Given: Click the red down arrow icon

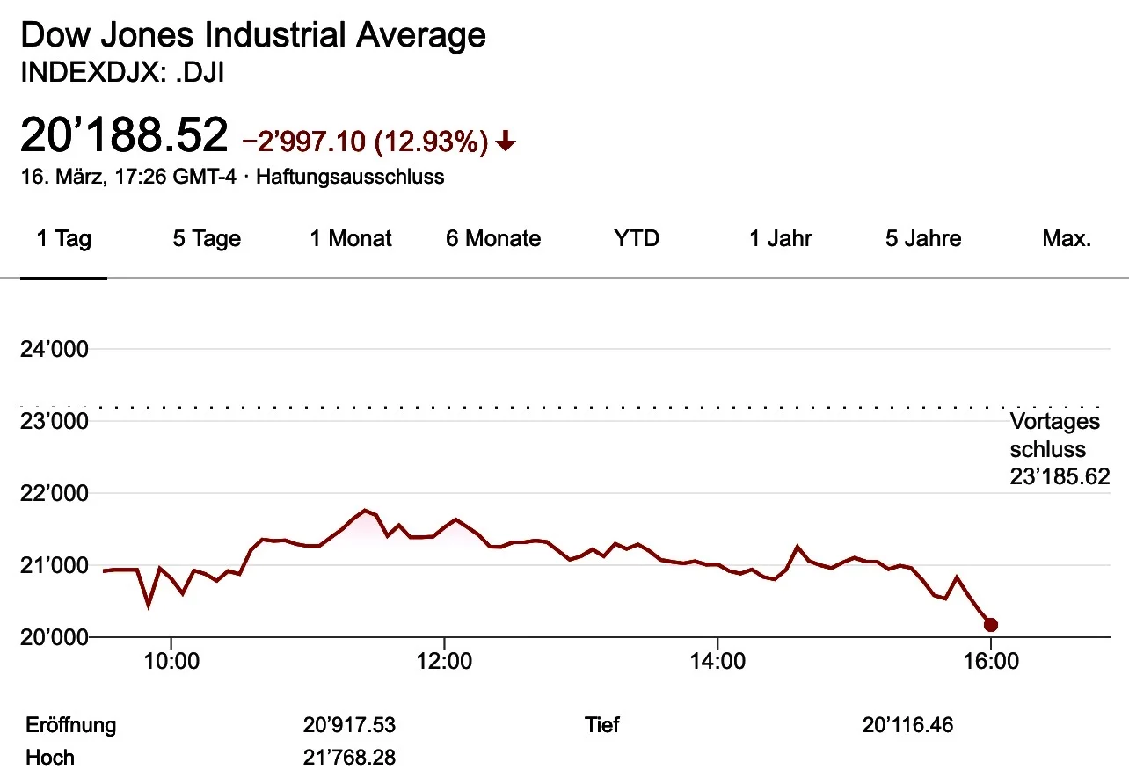Looking at the screenshot, I should (x=506, y=141).
